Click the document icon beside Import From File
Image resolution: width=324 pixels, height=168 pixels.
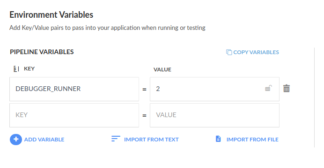pos(218,139)
